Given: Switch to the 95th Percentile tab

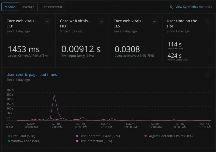Looking at the screenshot, I should pos(52,7).
